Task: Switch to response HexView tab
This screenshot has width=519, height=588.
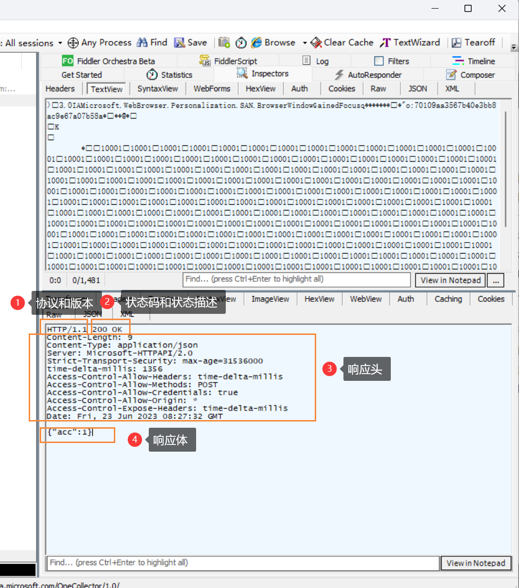Action: [x=320, y=299]
